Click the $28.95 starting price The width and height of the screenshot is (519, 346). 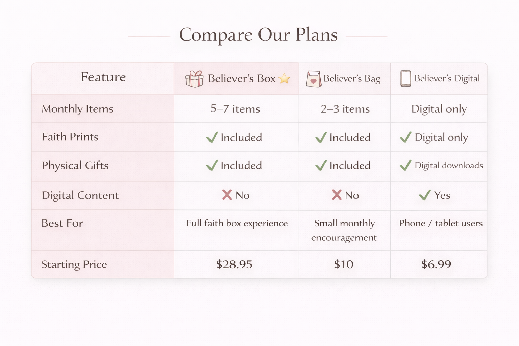pyautogui.click(x=234, y=264)
